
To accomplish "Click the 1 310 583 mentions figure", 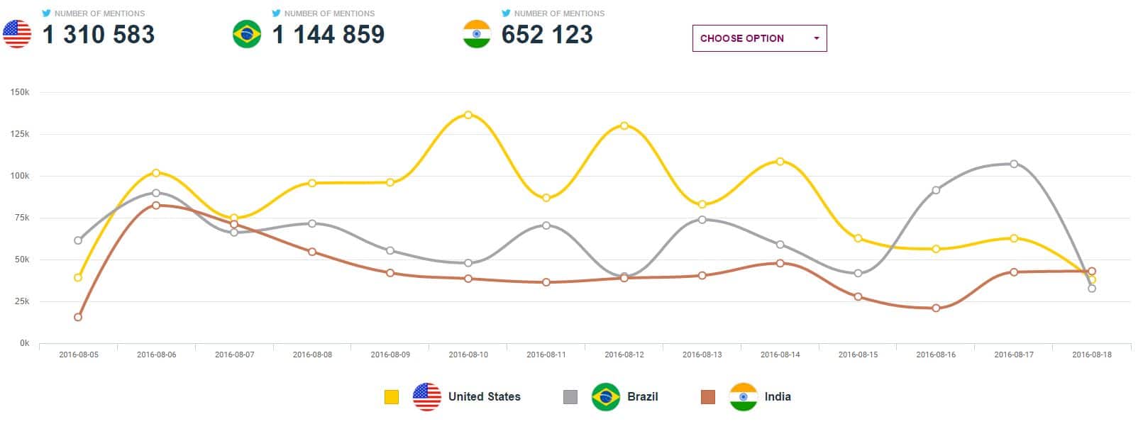I will click(99, 35).
